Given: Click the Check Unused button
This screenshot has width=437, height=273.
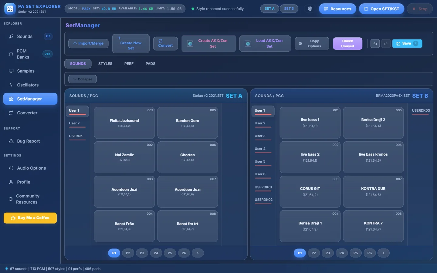Looking at the screenshot, I should (347, 44).
